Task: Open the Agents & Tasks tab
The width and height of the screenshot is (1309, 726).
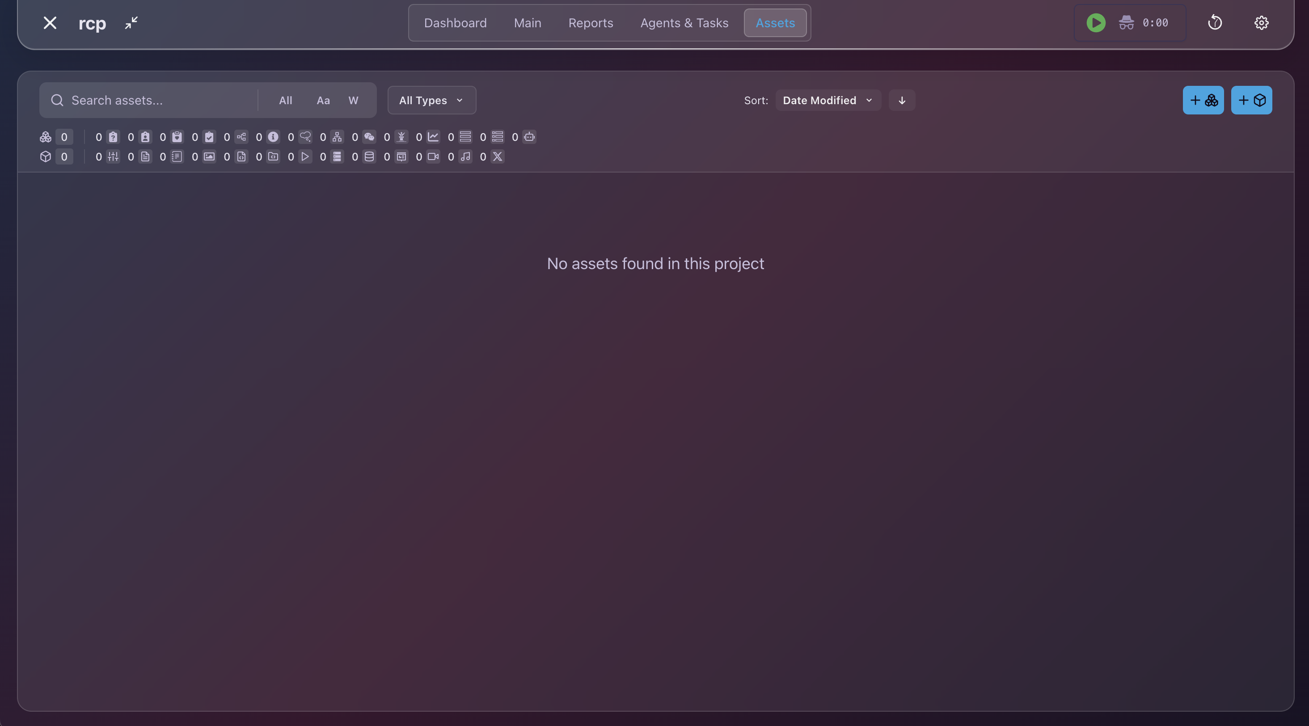Action: [x=684, y=23]
